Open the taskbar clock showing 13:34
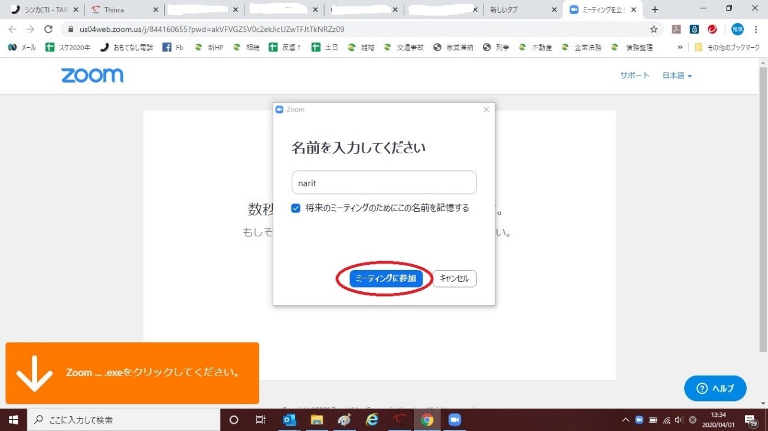 point(718,420)
